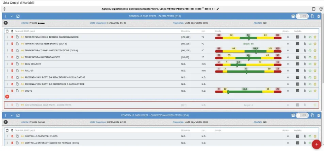Duplicate the SEAL SECURITY variable row
Screen dimensions: 324x151
[17, 64]
